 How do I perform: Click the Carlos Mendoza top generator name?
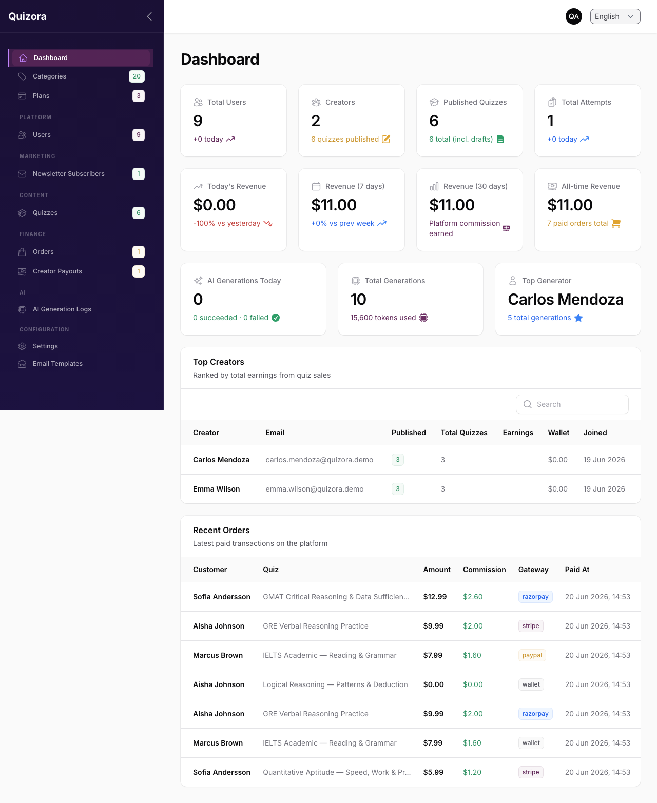pos(566,299)
